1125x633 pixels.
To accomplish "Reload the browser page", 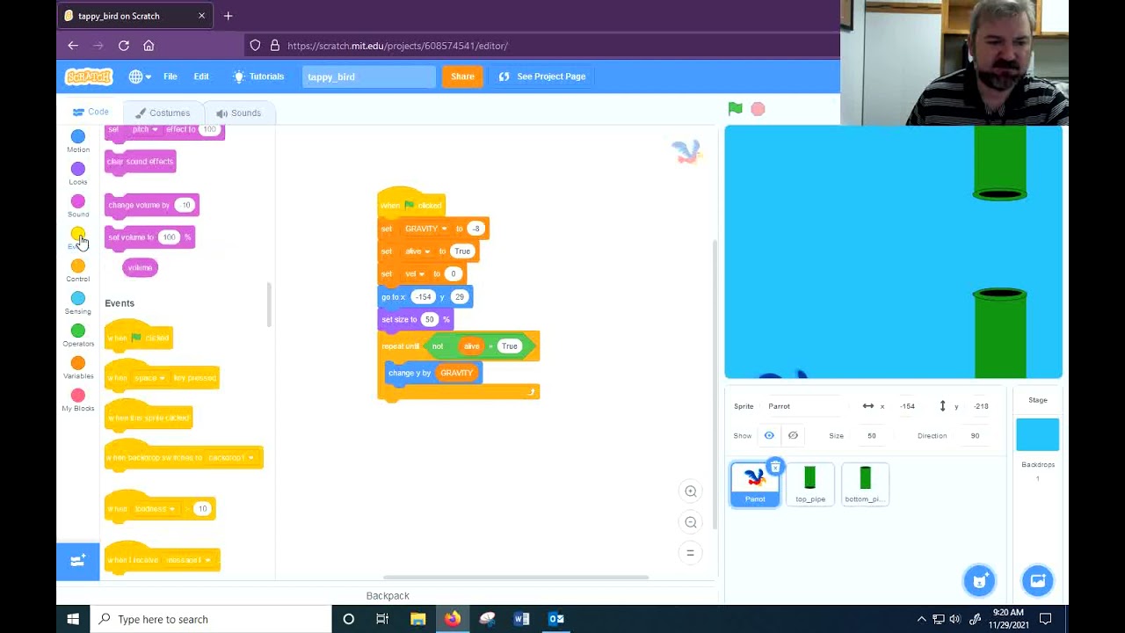I will tap(124, 46).
